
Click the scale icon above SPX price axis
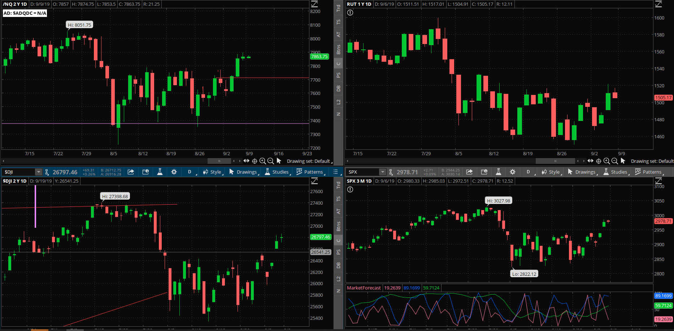coord(659,181)
